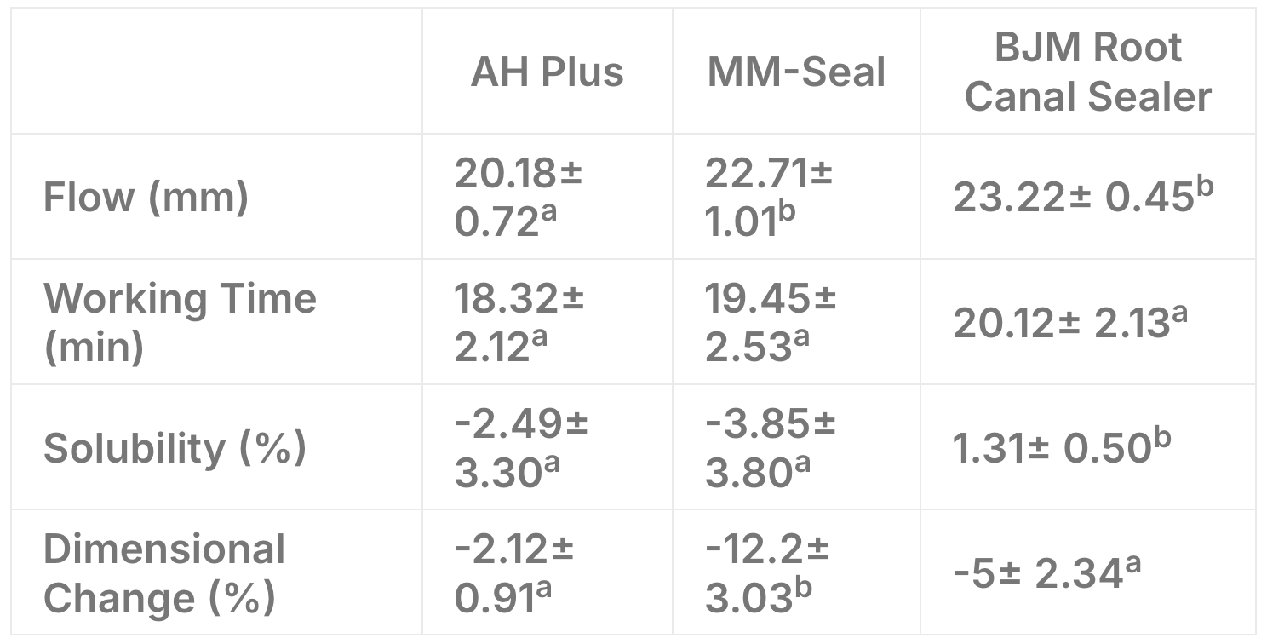The height and width of the screenshot is (644, 1267).
Task: Click the 1.31± 0.50 solubility value
Action: [1062, 448]
